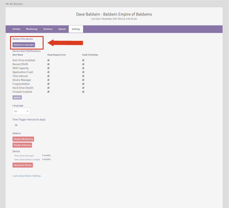The height and width of the screenshot is (208, 229).
Task: Toggle Email Technician for Recent BSOD
Action: coord(83,64)
